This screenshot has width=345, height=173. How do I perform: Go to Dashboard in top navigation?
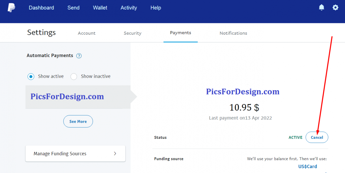41,8
